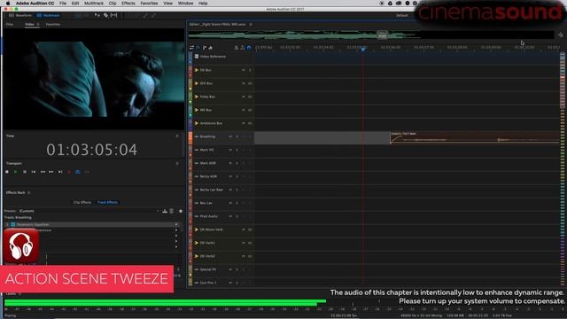
Task: Click the 01:03:05:04 timecode display
Action: [92, 150]
